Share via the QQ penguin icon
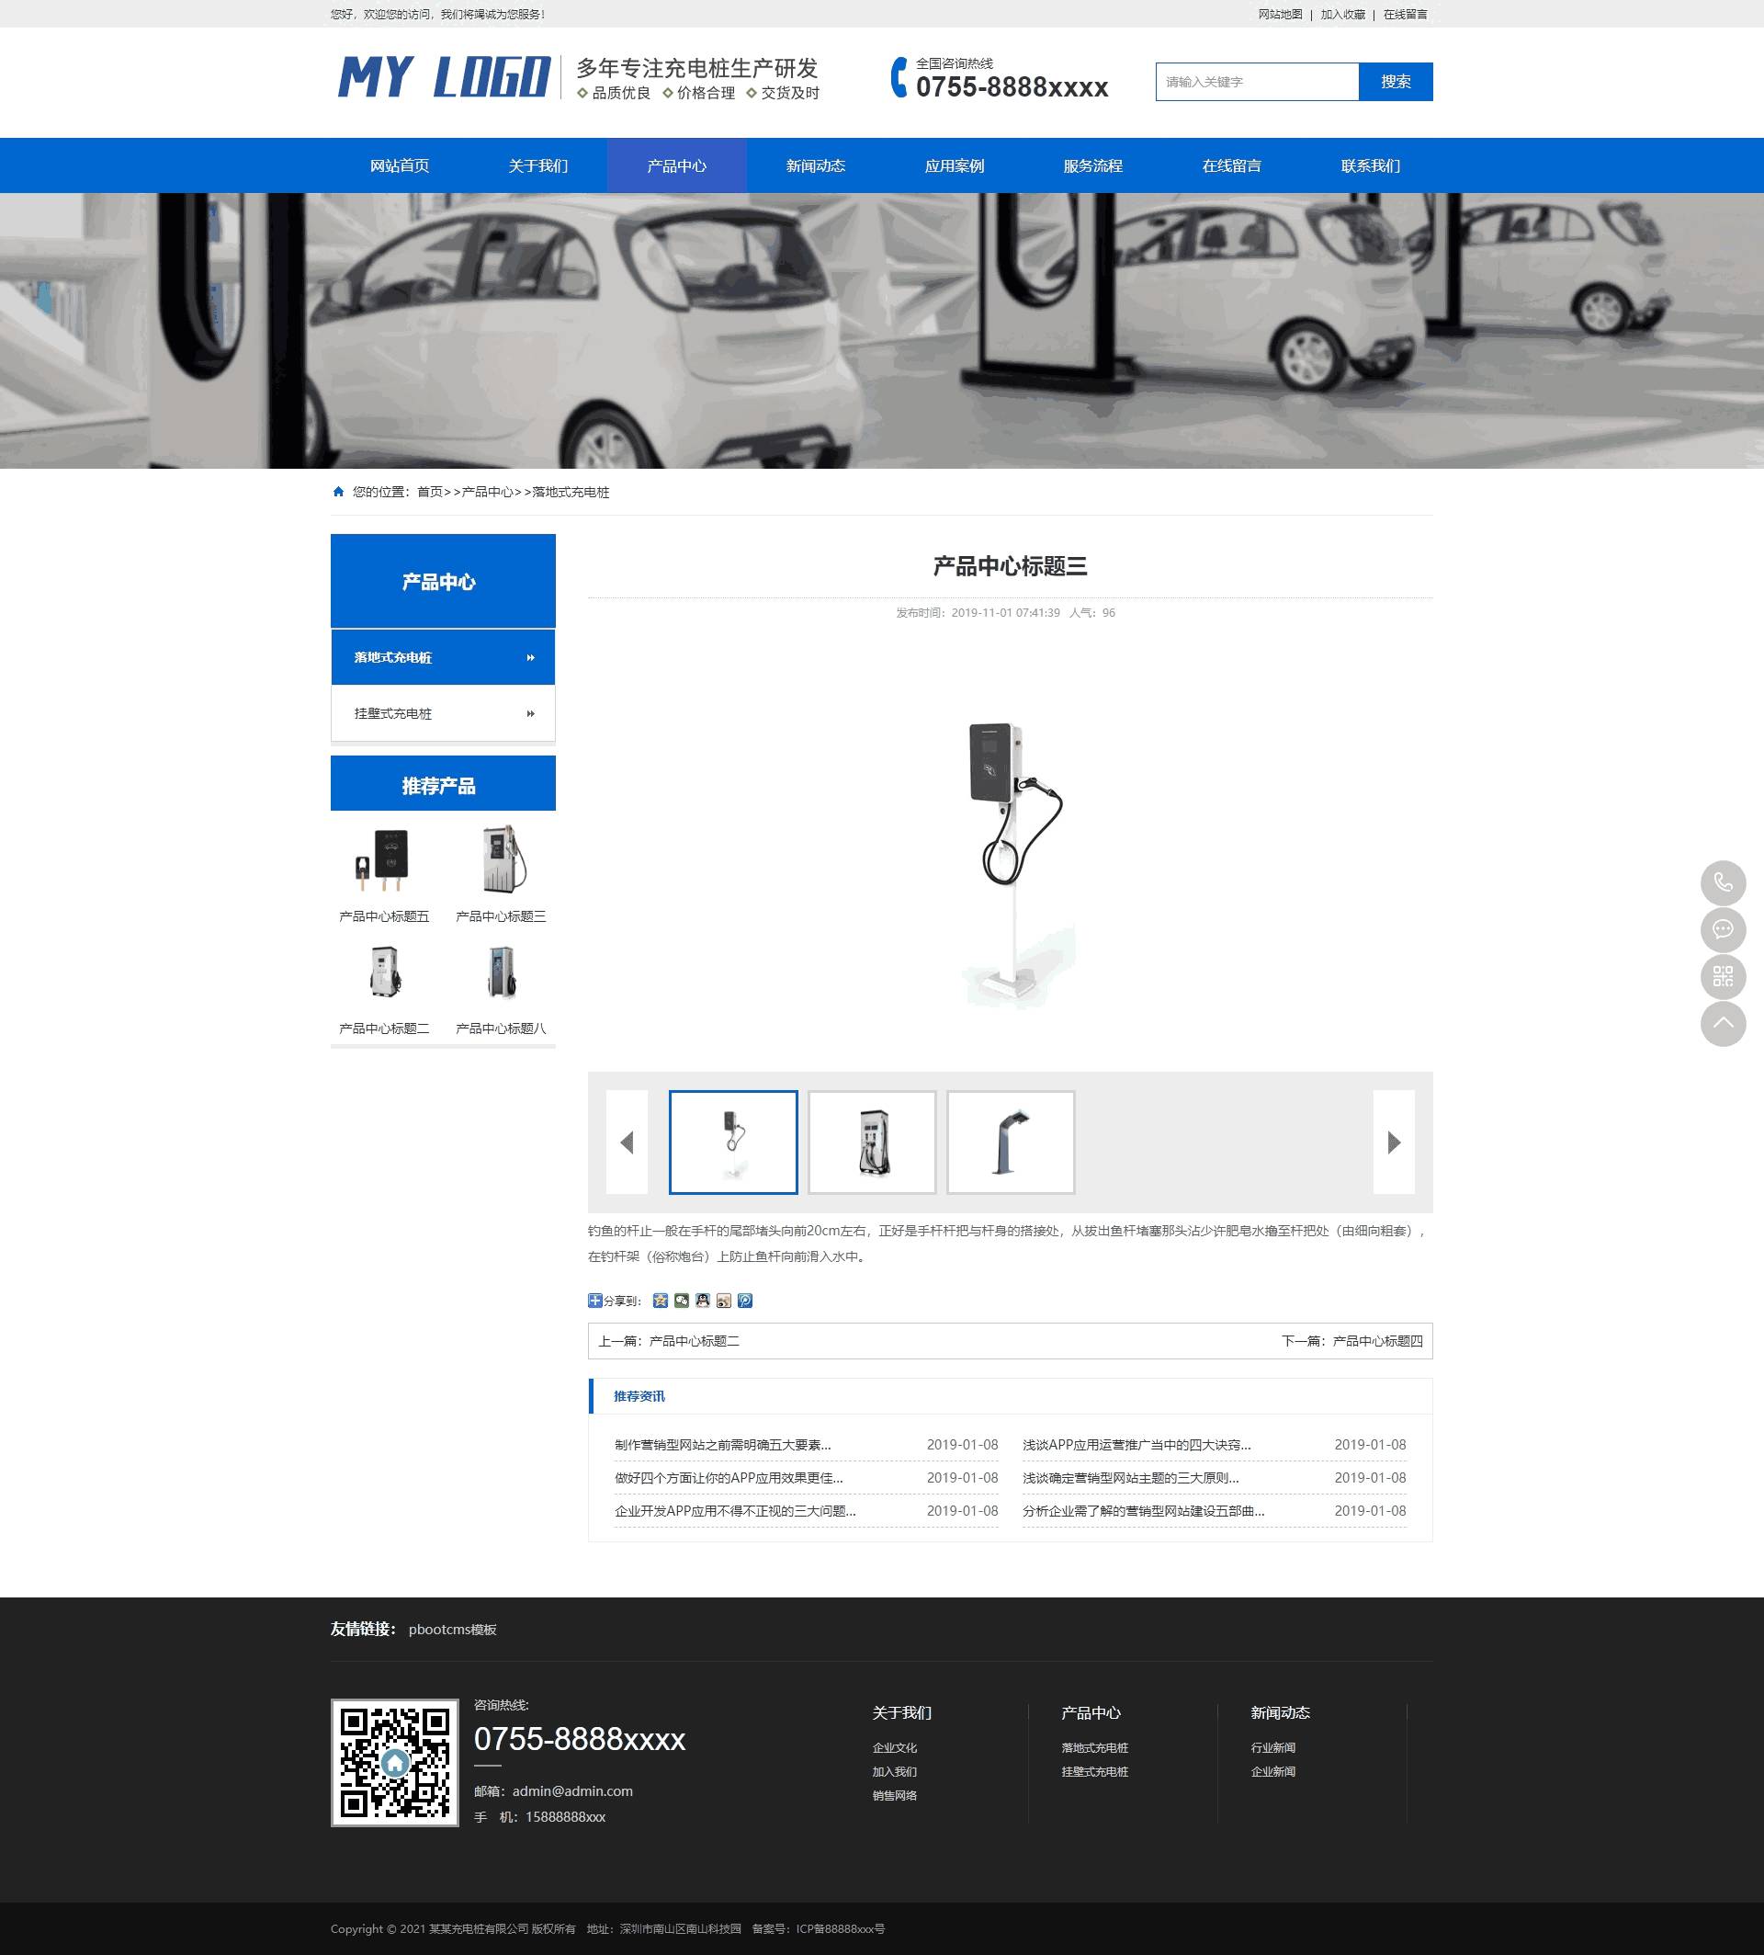 coord(703,1301)
